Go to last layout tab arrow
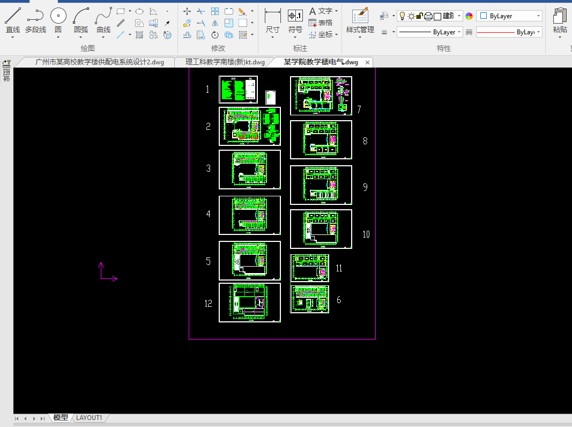 (43, 418)
